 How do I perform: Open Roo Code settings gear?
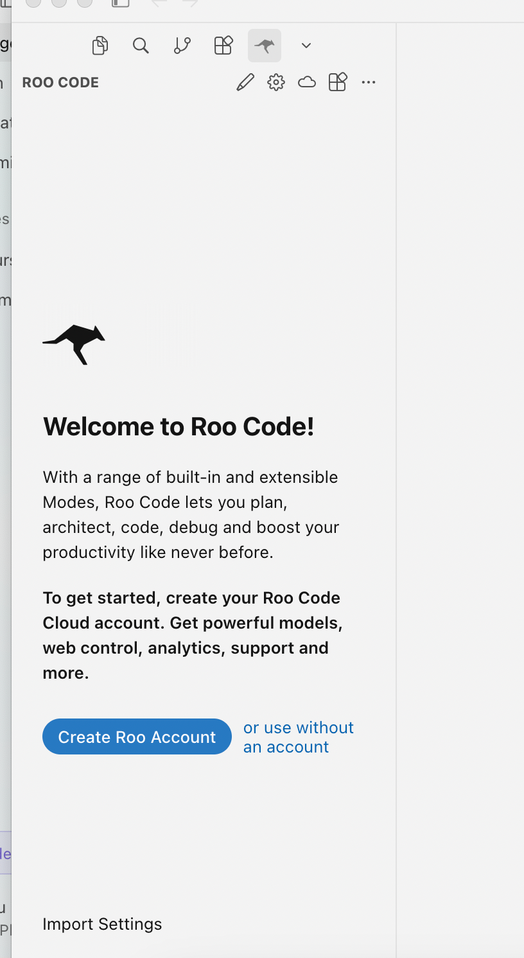point(276,82)
